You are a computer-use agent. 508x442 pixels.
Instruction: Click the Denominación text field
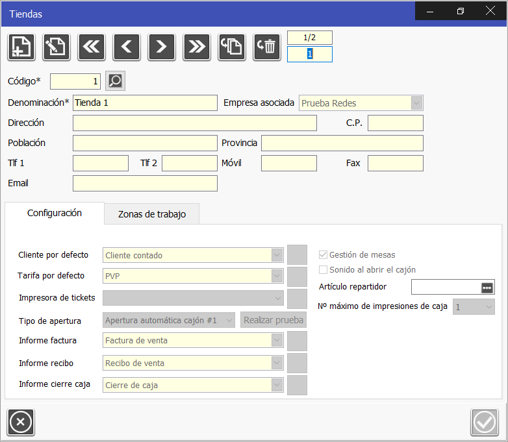[x=145, y=103]
